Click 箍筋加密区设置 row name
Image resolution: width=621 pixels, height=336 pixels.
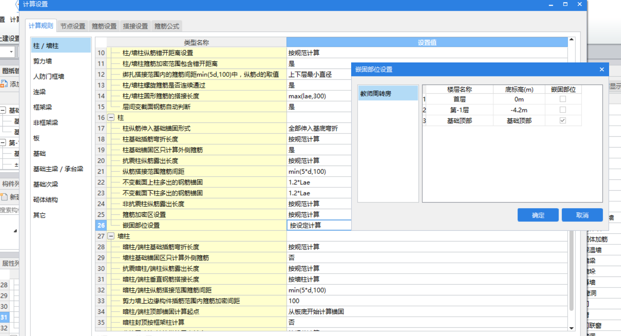(144, 215)
